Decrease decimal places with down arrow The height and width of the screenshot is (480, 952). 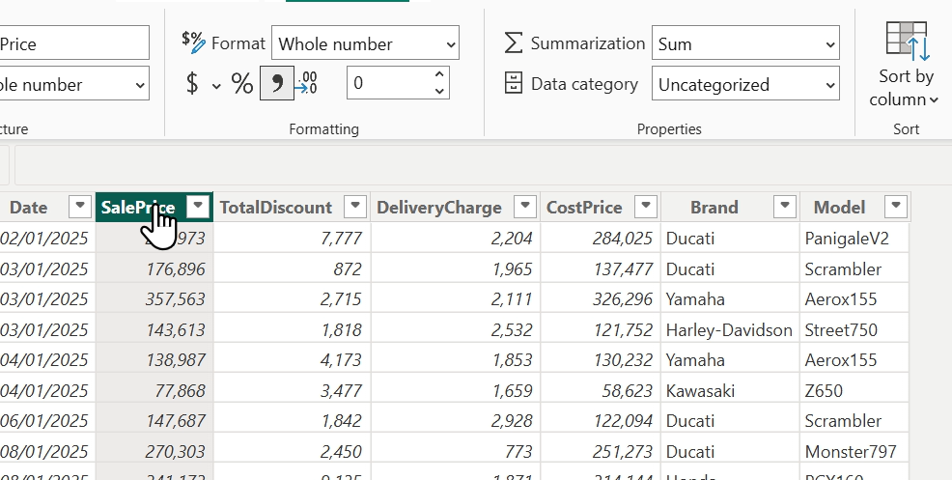click(440, 92)
